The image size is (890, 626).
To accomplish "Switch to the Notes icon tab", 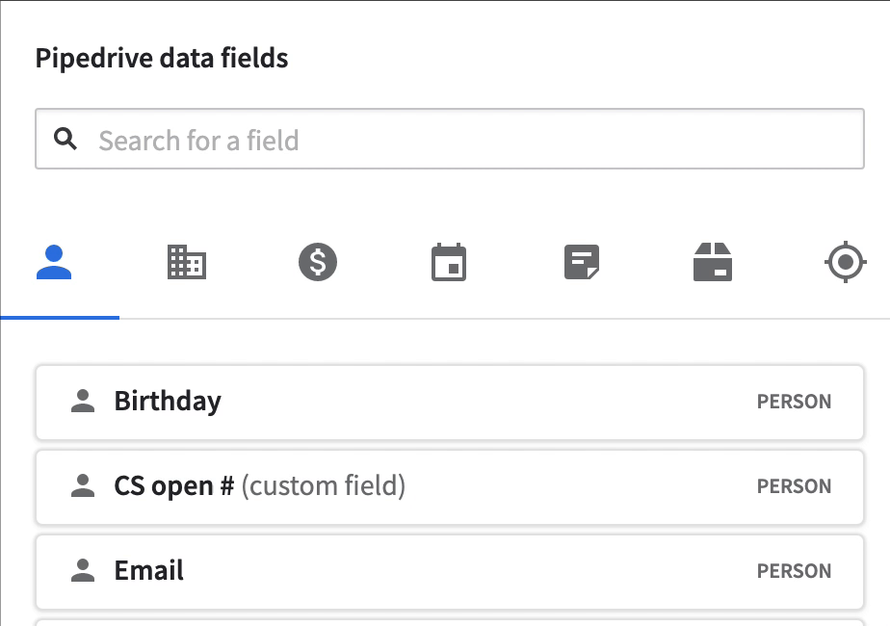I will click(582, 262).
